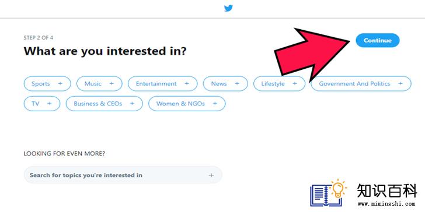The height and width of the screenshot is (212, 425).
Task: Select the Music topic label
Action: pyautogui.click(x=93, y=83)
